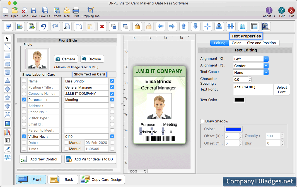
Task: Select the arrow pointer tool
Action: point(7,39)
